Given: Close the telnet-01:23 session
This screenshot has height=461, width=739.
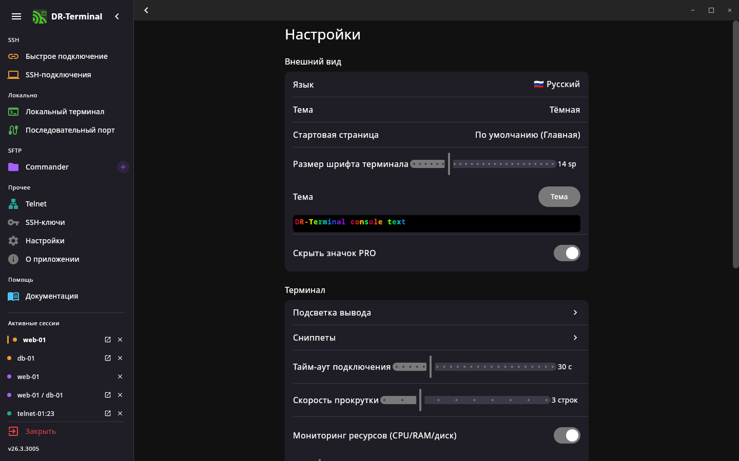Looking at the screenshot, I should pyautogui.click(x=120, y=413).
